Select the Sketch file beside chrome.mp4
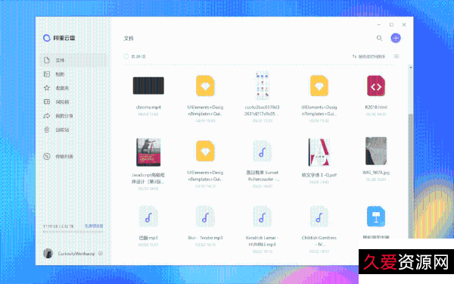The width and height of the screenshot is (454, 284). pos(205,86)
